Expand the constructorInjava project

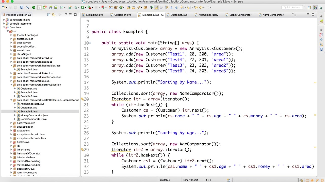point(4,20)
